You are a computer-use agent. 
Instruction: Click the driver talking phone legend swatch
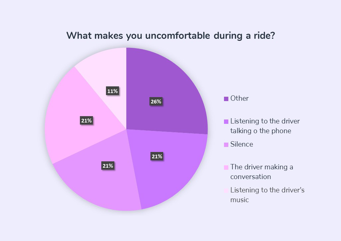(x=226, y=122)
